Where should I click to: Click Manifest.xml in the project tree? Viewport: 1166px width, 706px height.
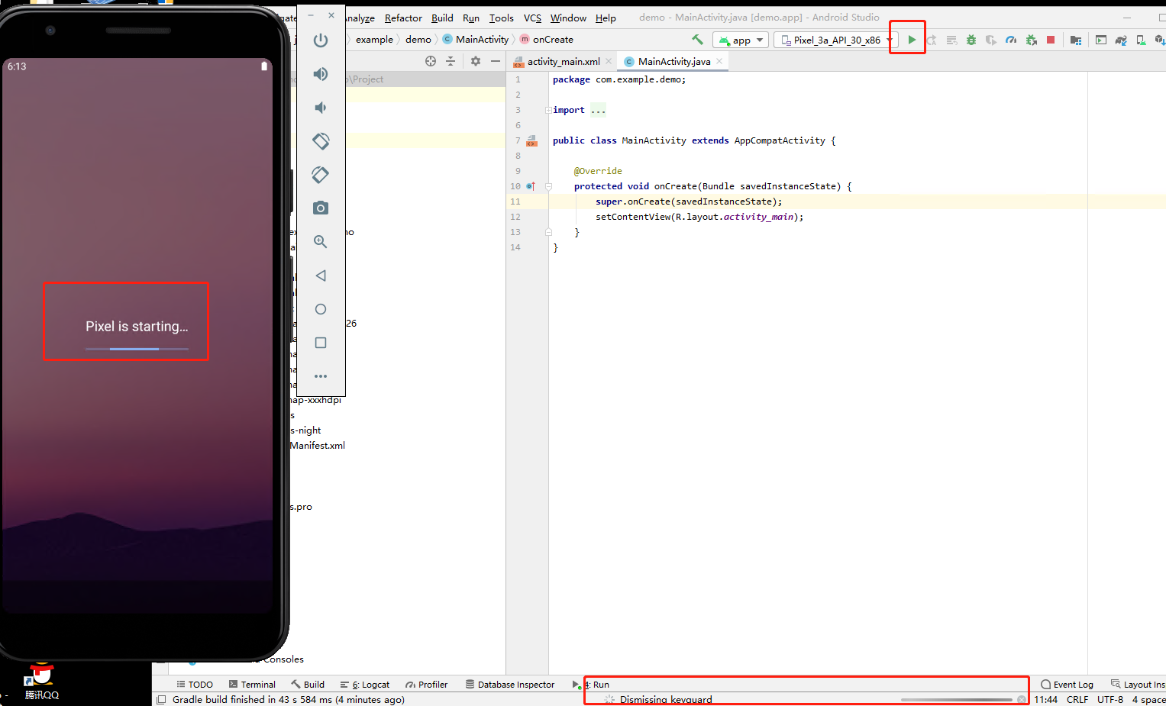click(318, 446)
